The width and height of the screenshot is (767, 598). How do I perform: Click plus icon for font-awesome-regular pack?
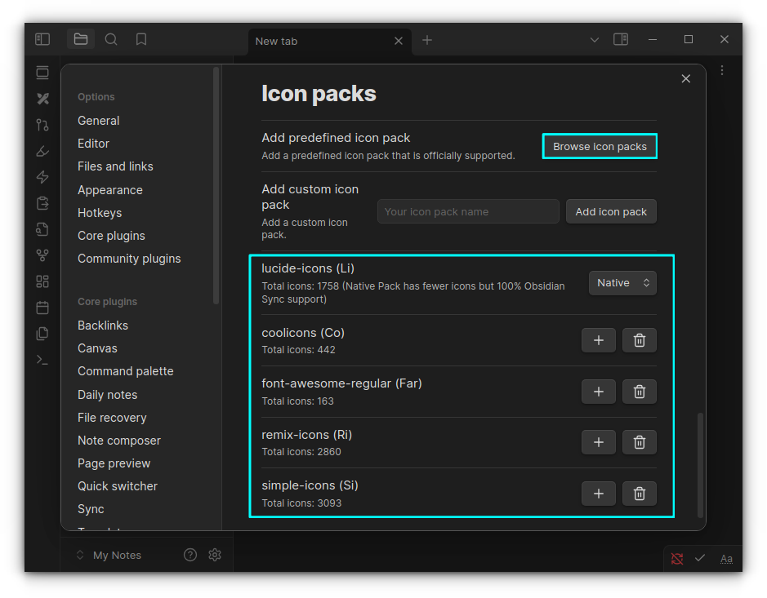click(598, 392)
